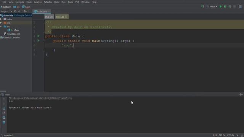244x137 pixels.
Task: Click the java command path line in console
Action: tap(40, 98)
